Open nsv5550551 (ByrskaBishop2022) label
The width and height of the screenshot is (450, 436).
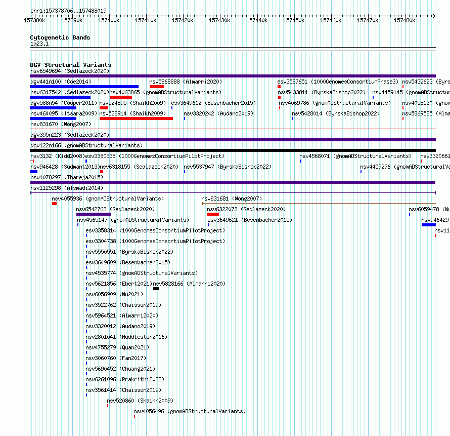point(129,252)
